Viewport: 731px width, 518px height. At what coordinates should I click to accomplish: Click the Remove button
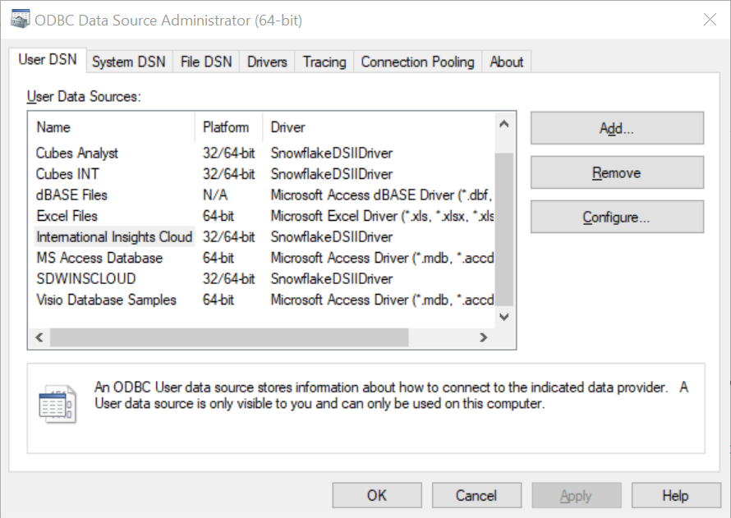click(617, 172)
